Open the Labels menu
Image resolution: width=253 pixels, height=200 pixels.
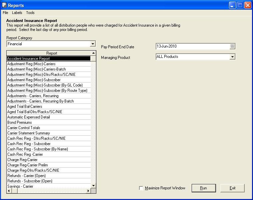coord(17,13)
